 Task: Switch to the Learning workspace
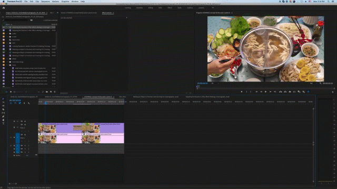(127, 8)
